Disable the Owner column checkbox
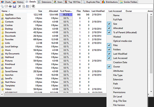The height and width of the screenshot is (107, 154). point(109,67)
